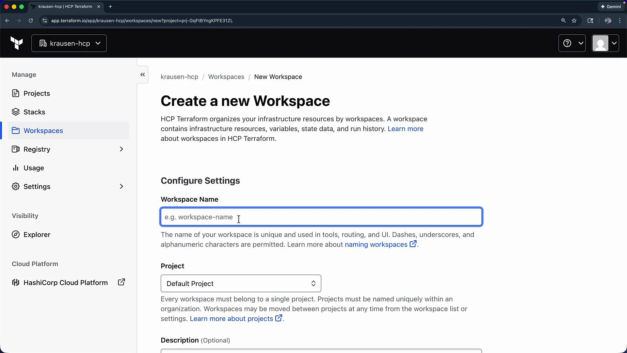The width and height of the screenshot is (627, 353).
Task: Open Stacks in the sidebar
Action: [69, 112]
